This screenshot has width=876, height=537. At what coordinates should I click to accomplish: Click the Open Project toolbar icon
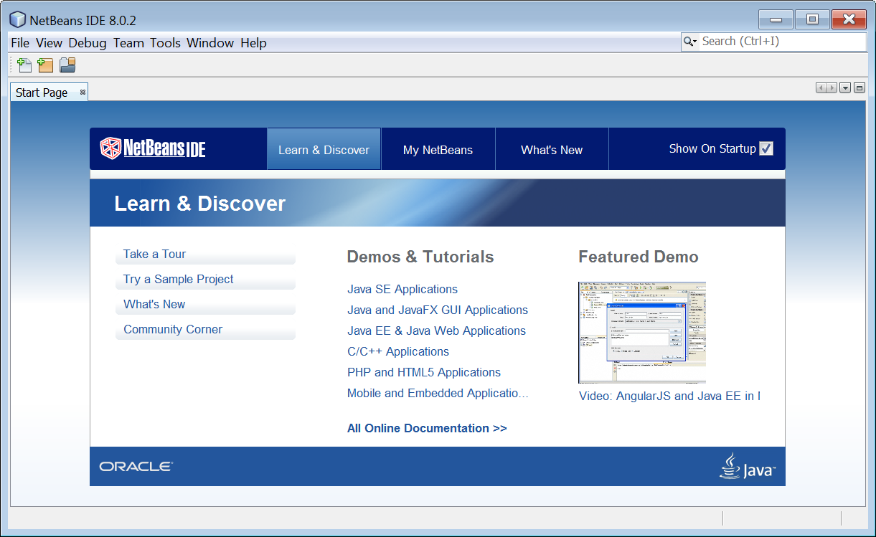tap(67, 65)
